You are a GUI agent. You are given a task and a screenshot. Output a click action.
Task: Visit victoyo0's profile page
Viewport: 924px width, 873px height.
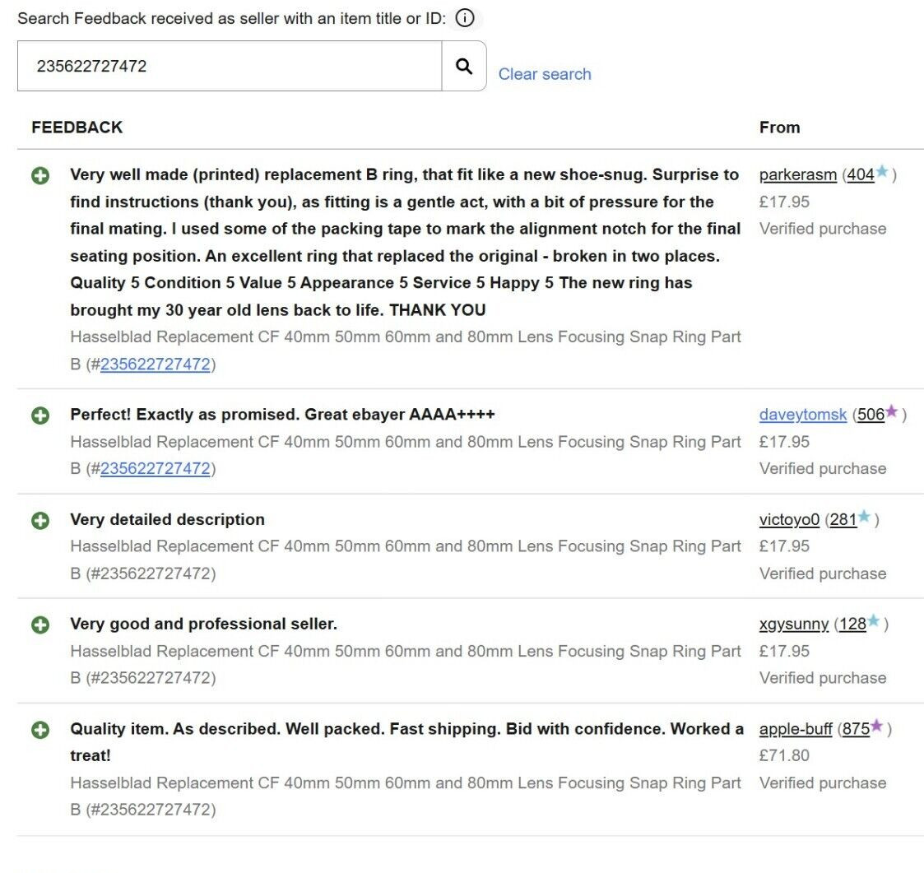coord(789,519)
